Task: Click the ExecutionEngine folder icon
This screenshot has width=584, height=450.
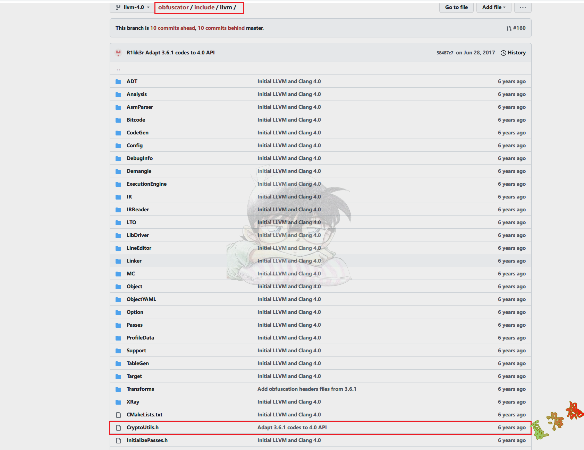Action: click(x=118, y=184)
